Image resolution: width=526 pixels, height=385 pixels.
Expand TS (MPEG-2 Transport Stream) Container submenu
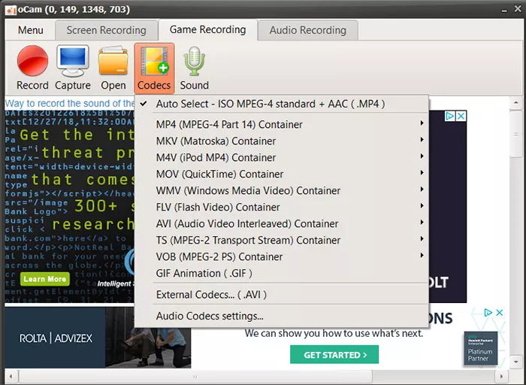[282, 240]
